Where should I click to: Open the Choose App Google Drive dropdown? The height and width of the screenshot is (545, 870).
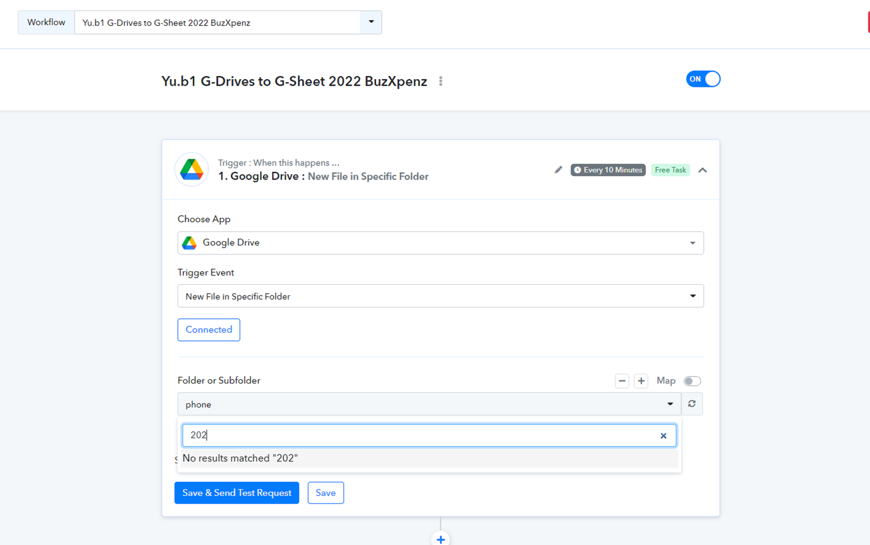[x=441, y=243]
